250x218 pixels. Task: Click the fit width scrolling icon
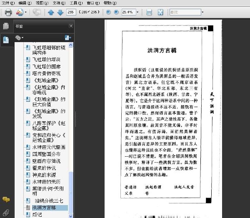(x=149, y=12)
